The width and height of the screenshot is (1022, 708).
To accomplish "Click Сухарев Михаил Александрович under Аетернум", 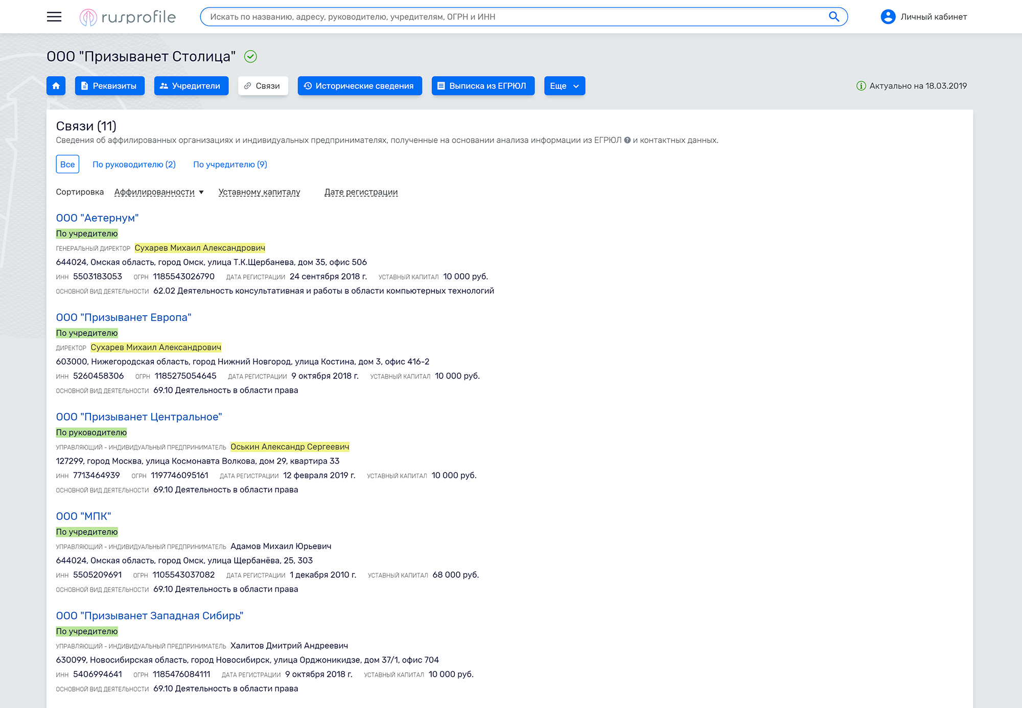I will pos(200,248).
